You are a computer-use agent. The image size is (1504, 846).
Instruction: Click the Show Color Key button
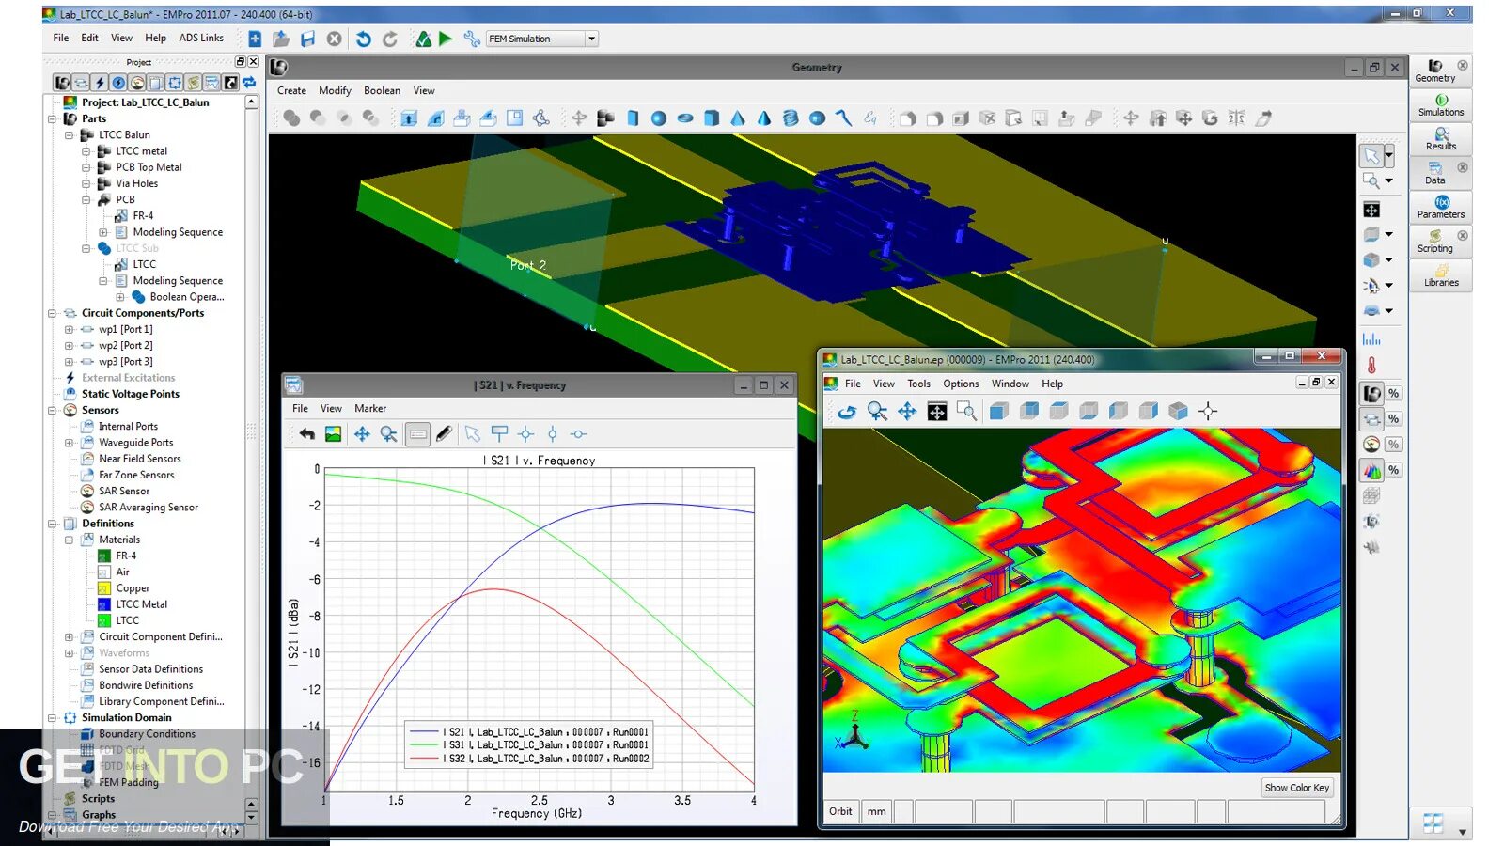pyautogui.click(x=1297, y=788)
